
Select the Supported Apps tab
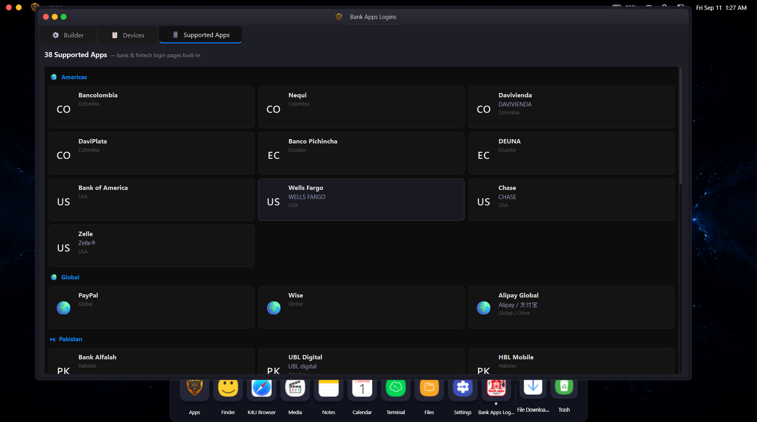click(201, 35)
